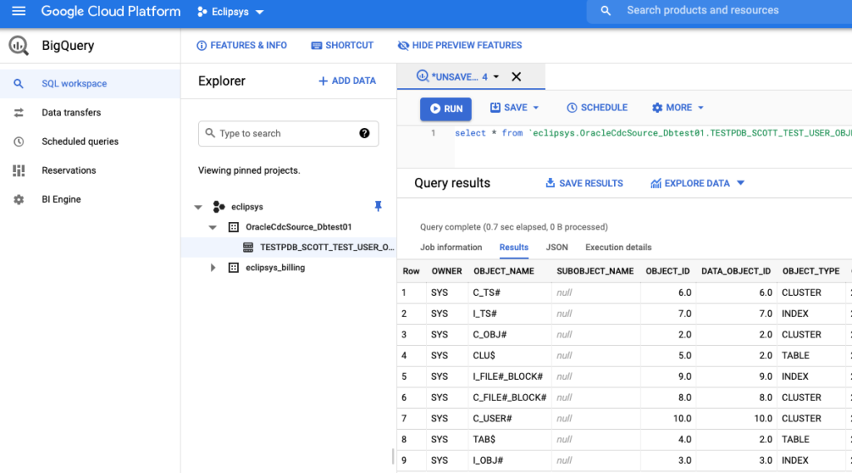Open BI Engine settings page
This screenshot has height=473, width=852.
pos(61,200)
